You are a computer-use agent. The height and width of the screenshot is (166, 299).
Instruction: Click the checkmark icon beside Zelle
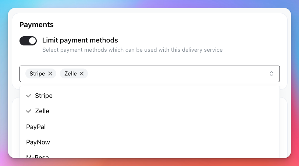coord(29,111)
